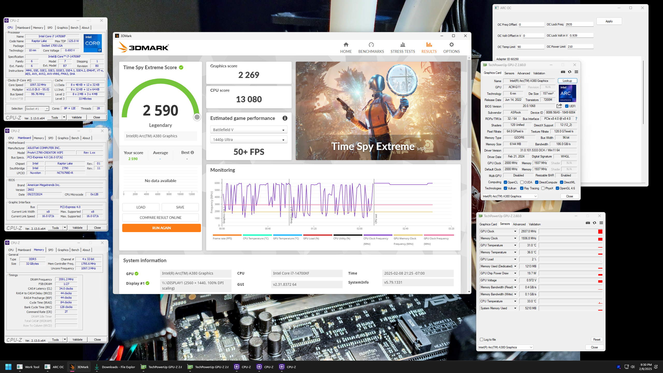Click Reset in GPU-Z Sensors window

(597, 340)
